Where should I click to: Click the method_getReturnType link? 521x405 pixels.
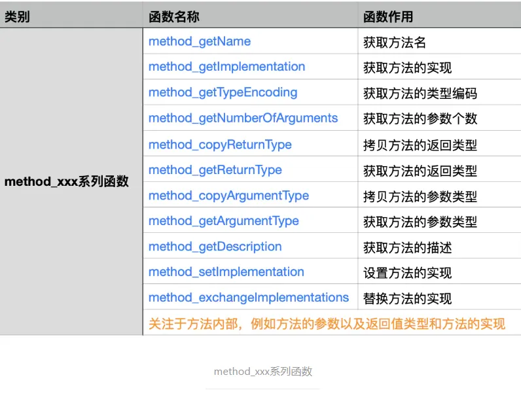pyautogui.click(x=215, y=170)
